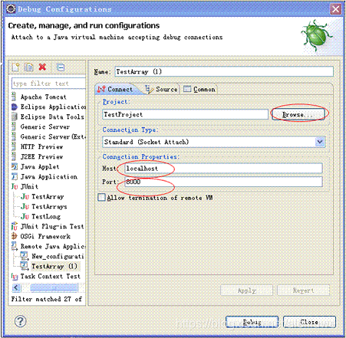The height and width of the screenshot is (338, 346).
Task: Select the OSGi Framework label
Action: click(x=45, y=236)
